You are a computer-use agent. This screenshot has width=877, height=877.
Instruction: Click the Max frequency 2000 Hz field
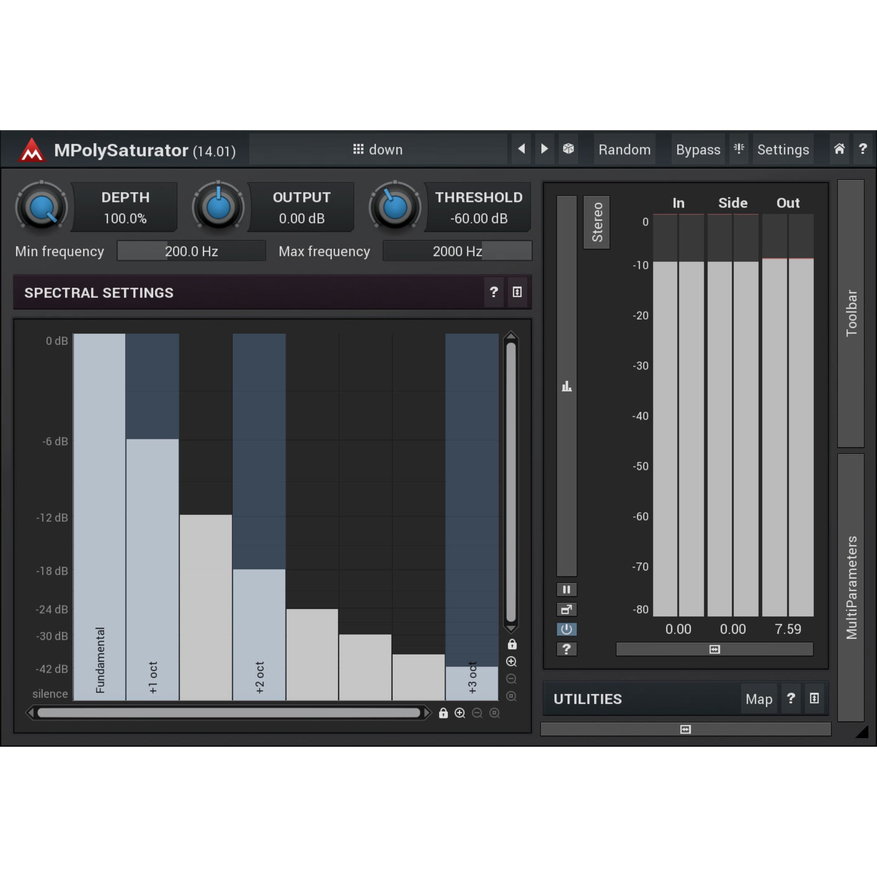point(457,251)
